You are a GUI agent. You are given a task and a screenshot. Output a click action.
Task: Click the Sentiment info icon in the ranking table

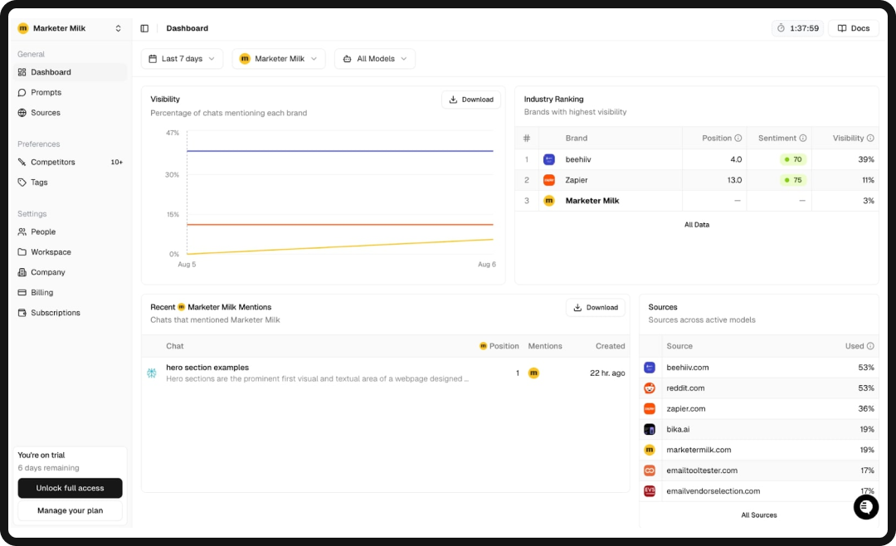[801, 138]
